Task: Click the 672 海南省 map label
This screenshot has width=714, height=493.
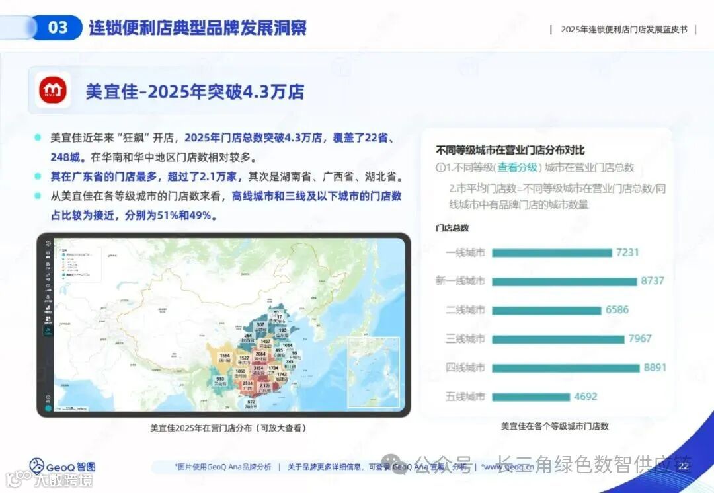Action: click(x=251, y=404)
